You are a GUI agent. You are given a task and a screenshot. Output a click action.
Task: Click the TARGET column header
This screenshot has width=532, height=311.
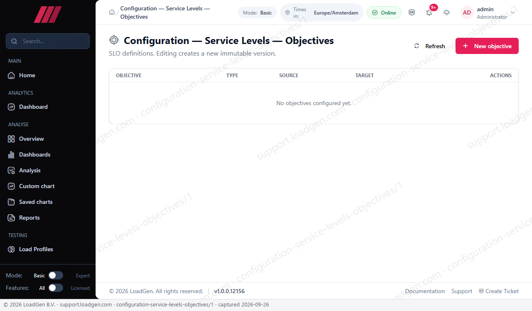coord(365,76)
